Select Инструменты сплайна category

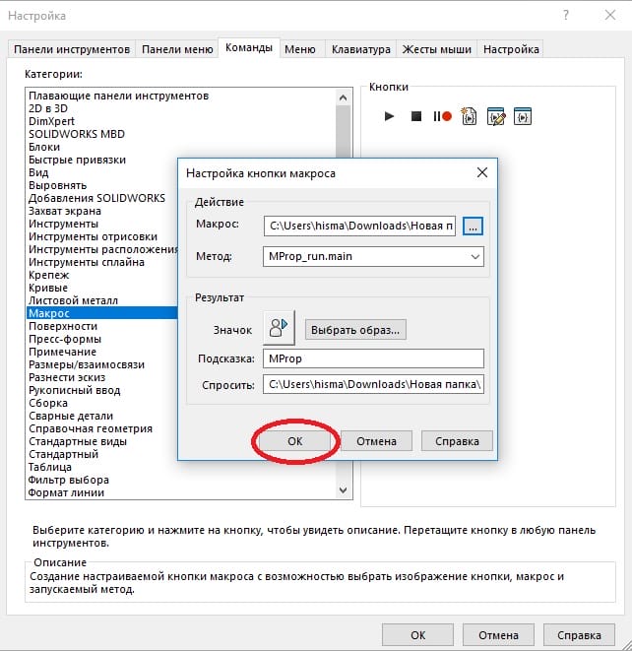87,262
